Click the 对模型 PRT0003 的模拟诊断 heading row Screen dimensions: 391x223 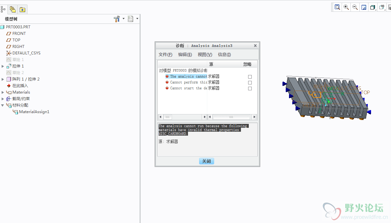pos(183,71)
